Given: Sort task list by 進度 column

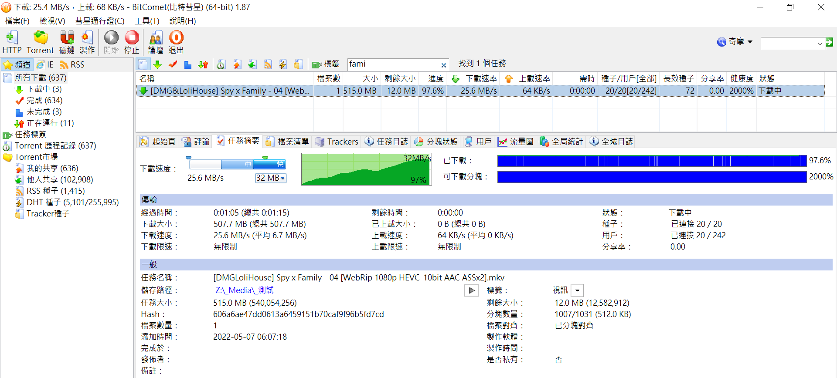Looking at the screenshot, I should (433, 78).
